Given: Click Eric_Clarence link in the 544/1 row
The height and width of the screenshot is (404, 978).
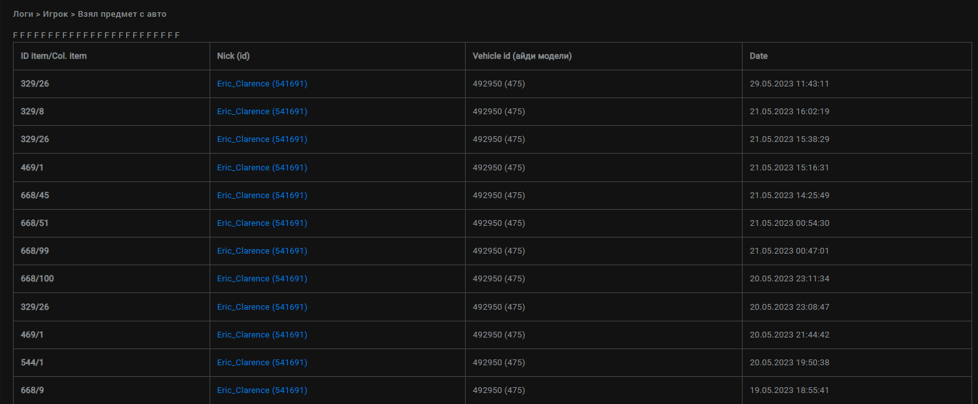Looking at the screenshot, I should tap(262, 363).
